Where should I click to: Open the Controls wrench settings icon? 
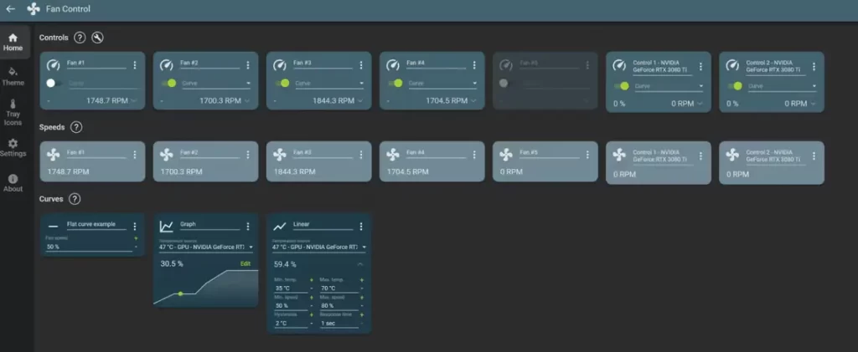click(97, 38)
